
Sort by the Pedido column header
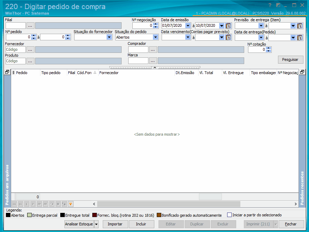pos(28,73)
